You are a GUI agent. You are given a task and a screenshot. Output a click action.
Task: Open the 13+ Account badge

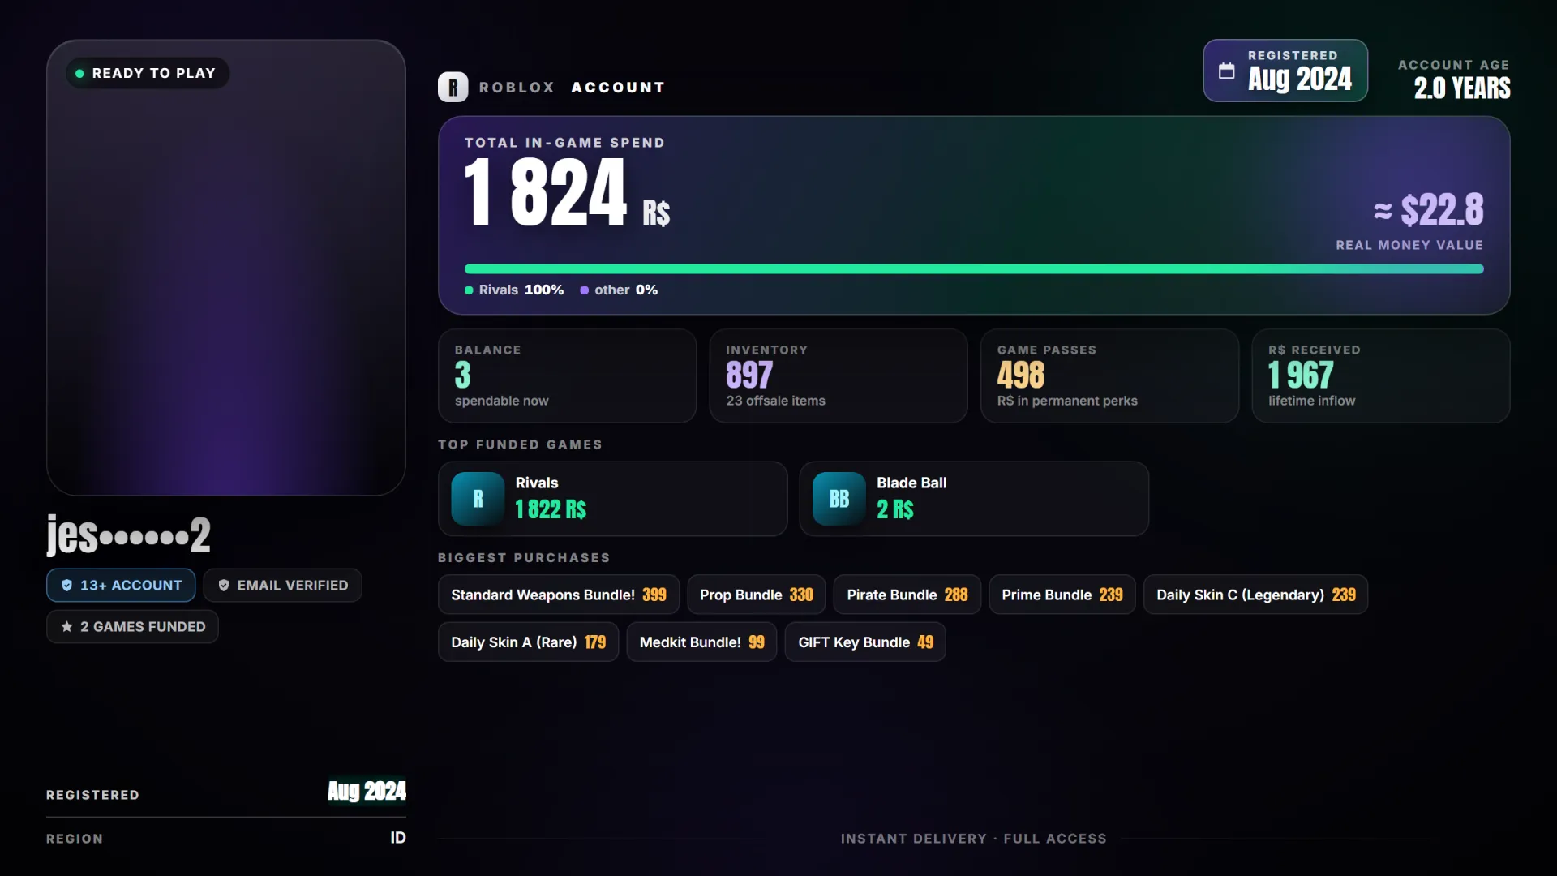click(121, 586)
